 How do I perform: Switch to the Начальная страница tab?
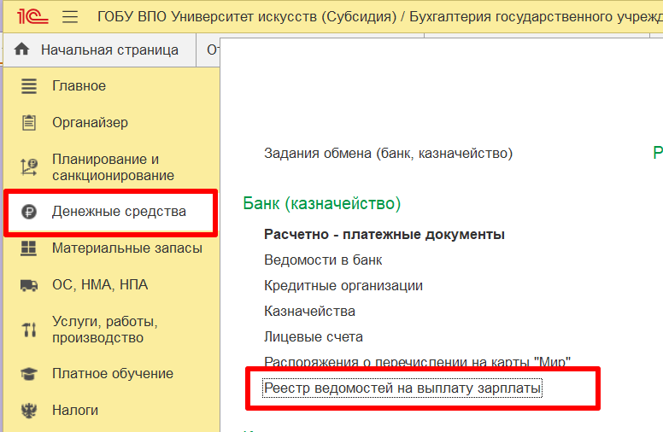(109, 50)
